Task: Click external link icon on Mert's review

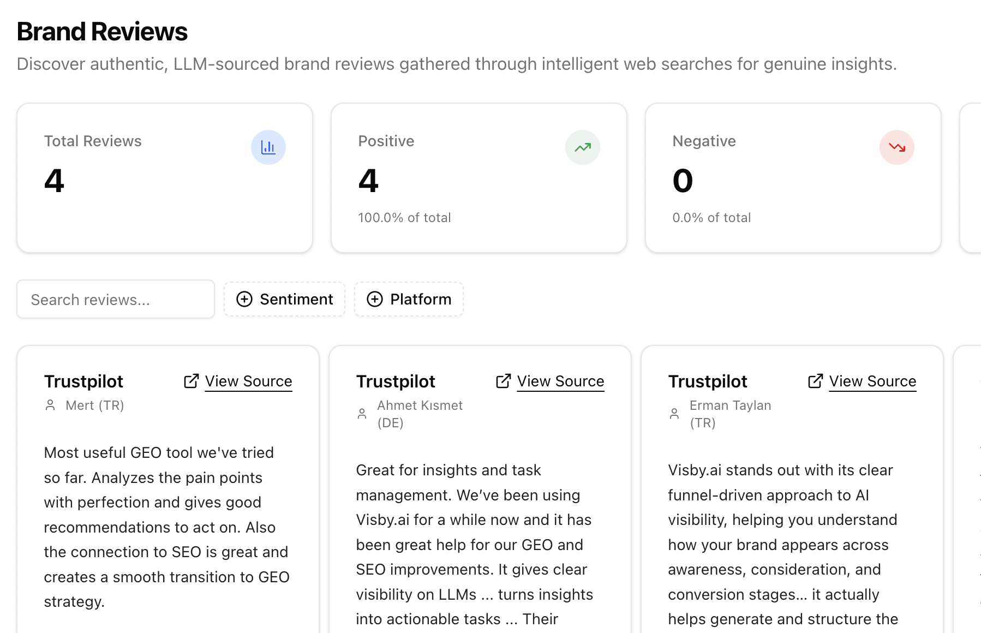Action: point(192,381)
